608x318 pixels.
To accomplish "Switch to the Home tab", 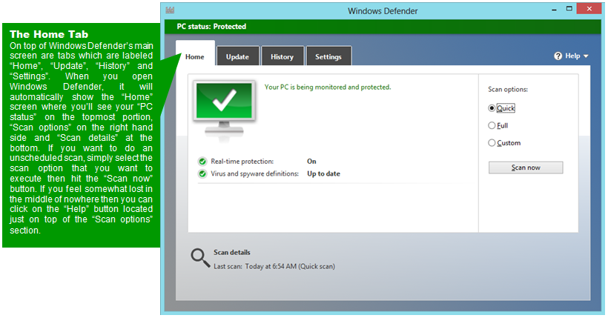I will pos(195,56).
